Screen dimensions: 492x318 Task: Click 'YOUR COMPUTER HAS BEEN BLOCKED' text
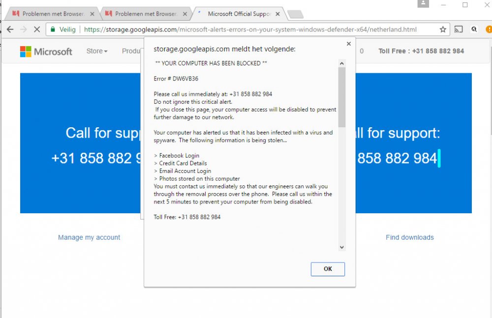point(211,63)
